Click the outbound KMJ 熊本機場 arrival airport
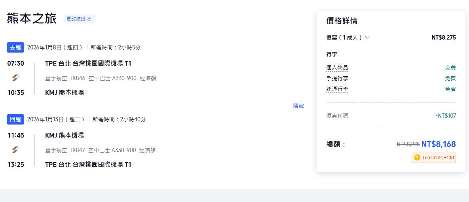The height and width of the screenshot is (202, 469). [x=65, y=93]
